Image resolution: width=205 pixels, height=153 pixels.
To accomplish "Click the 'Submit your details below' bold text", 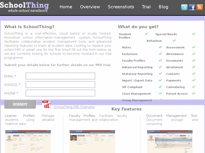I will [58, 65].
